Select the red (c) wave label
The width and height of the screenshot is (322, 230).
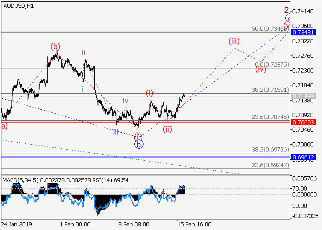[138, 137]
